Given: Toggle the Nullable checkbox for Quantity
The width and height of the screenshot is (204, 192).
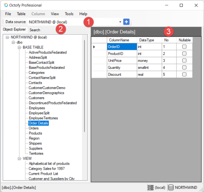Looking at the screenshot, I should [x=184, y=67].
